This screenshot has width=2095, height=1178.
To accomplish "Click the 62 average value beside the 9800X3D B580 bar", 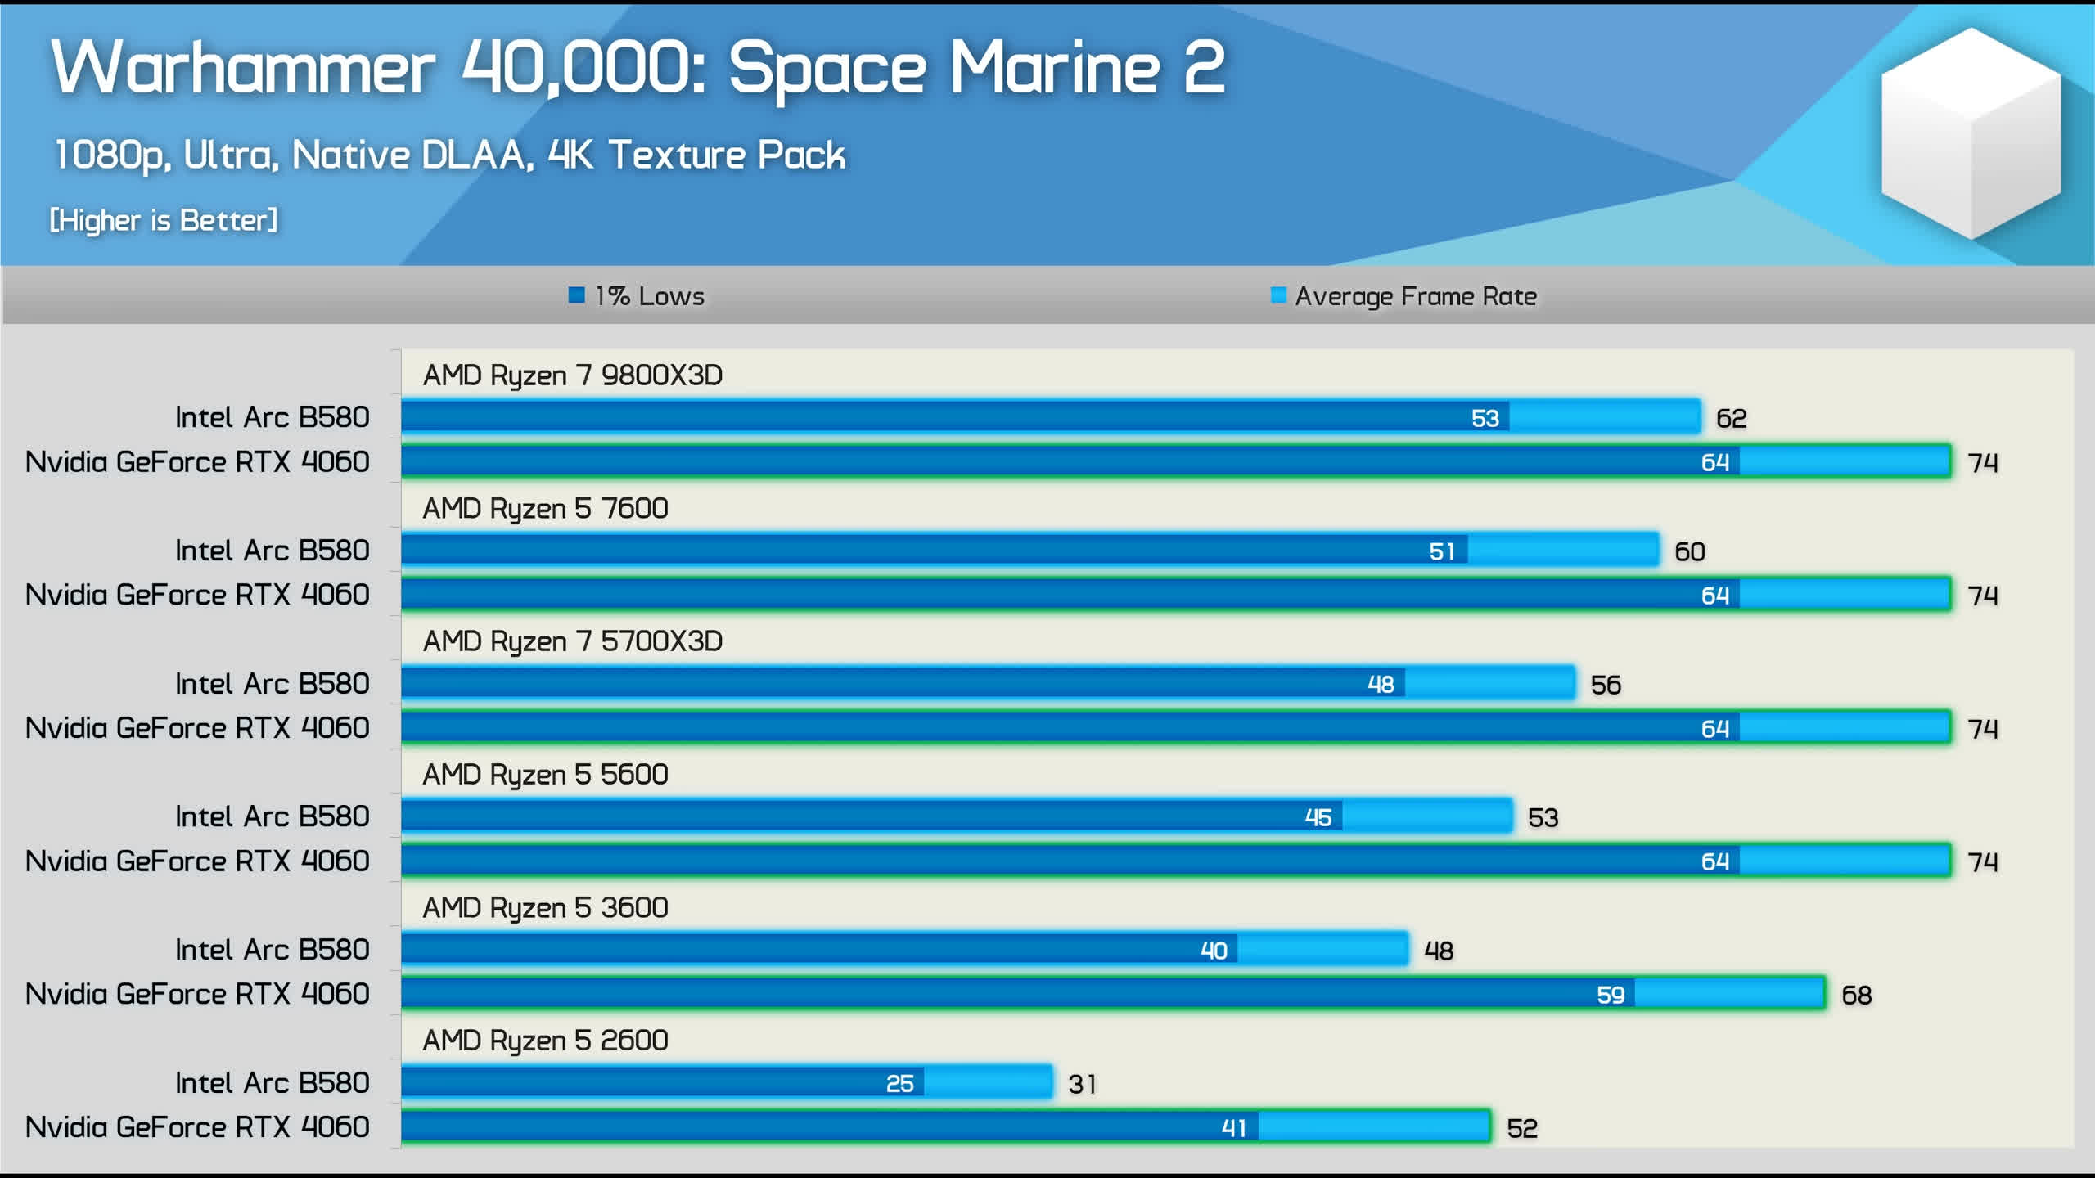I will click(1732, 419).
